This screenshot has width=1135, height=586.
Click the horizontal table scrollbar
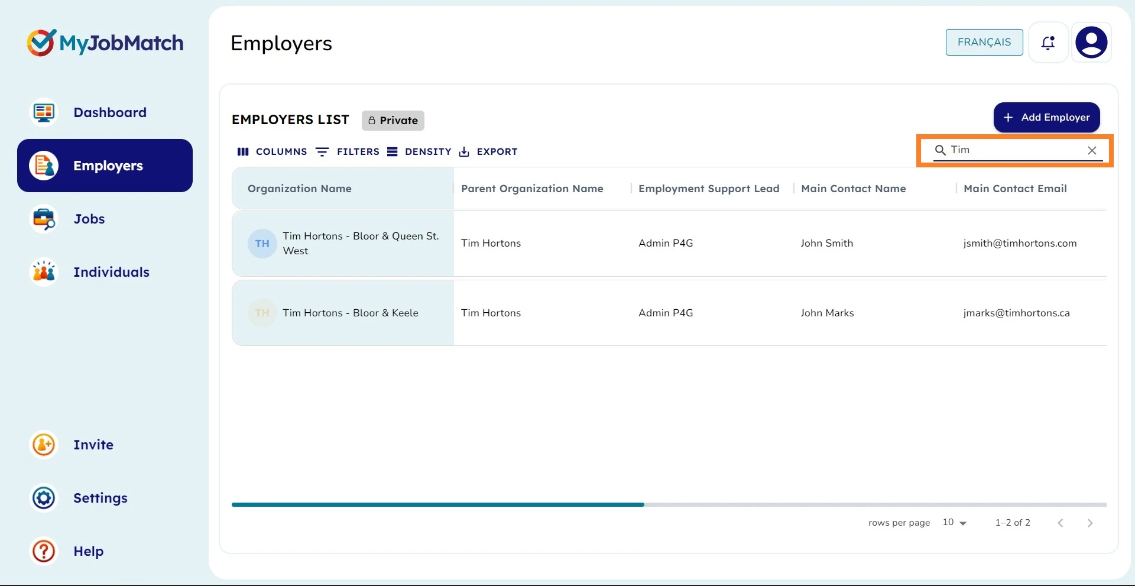[438, 504]
